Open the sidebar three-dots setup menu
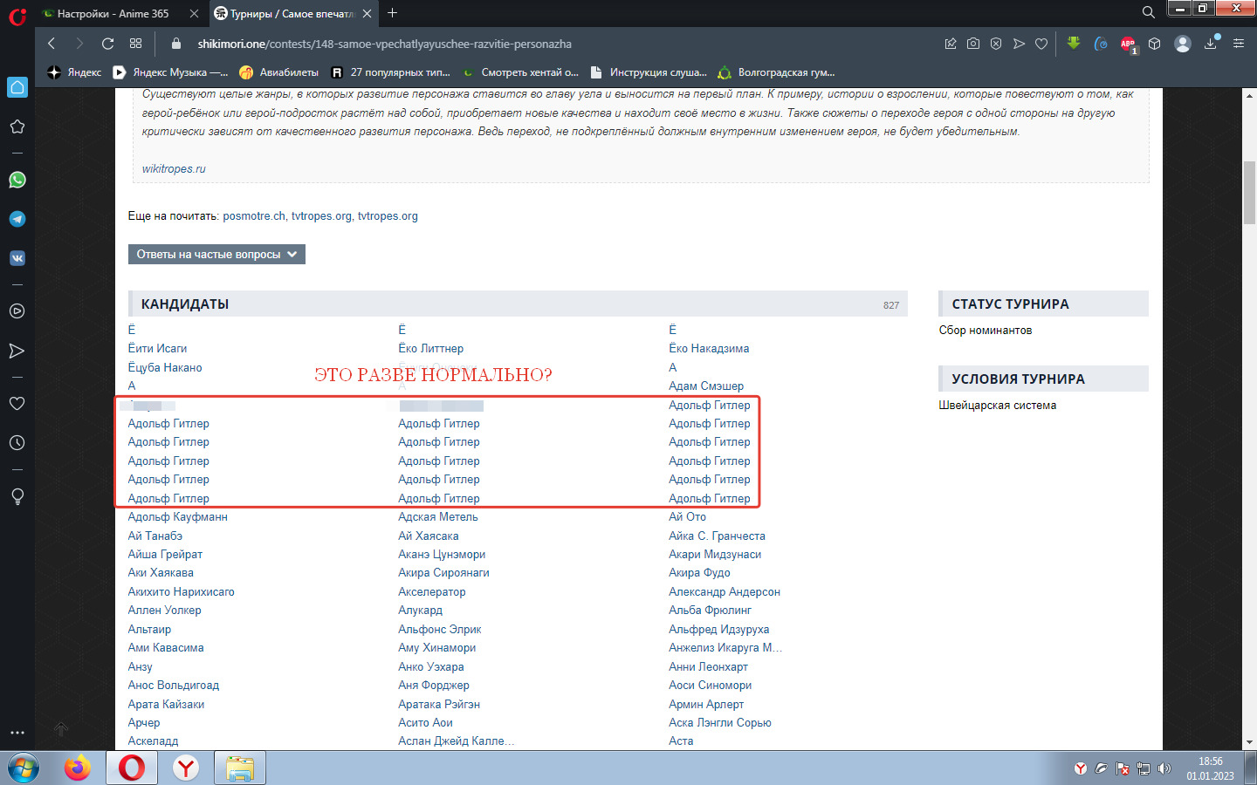This screenshot has height=785, width=1257. click(17, 733)
